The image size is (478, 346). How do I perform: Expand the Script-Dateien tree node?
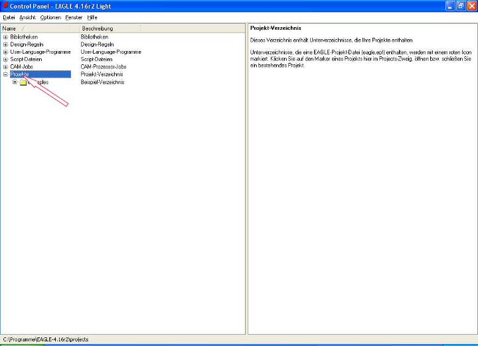point(5,60)
